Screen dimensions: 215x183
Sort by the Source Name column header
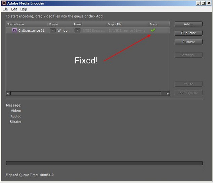pos(27,24)
